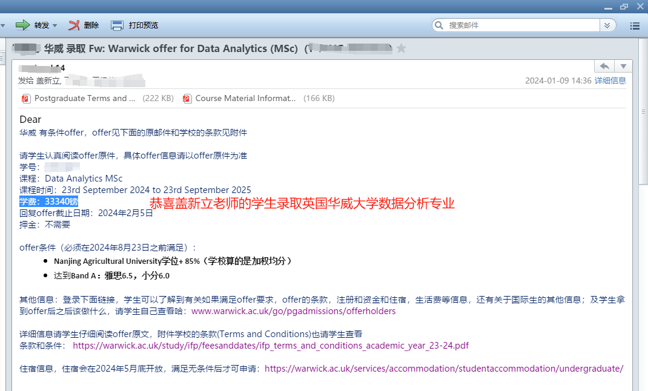Open the ifp terms and conditions PDF link
This screenshot has width=648, height=391.
click(271, 346)
